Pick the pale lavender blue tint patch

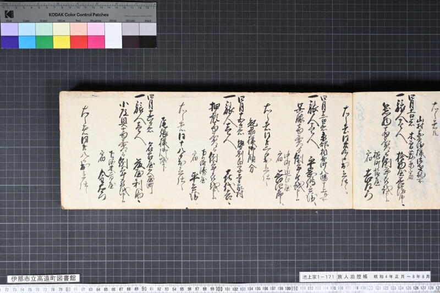9,29
